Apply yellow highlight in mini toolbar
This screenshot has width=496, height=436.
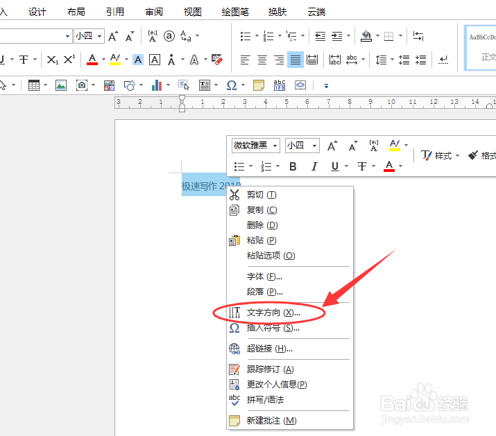[x=395, y=145]
